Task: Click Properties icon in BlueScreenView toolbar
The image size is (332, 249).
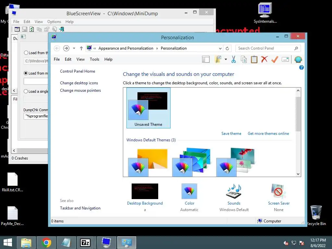Action: (x=47, y=29)
